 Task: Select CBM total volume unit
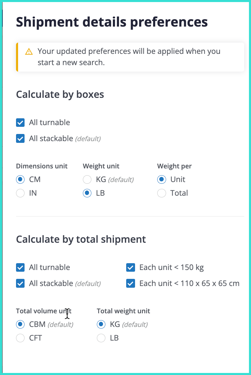[20, 324]
